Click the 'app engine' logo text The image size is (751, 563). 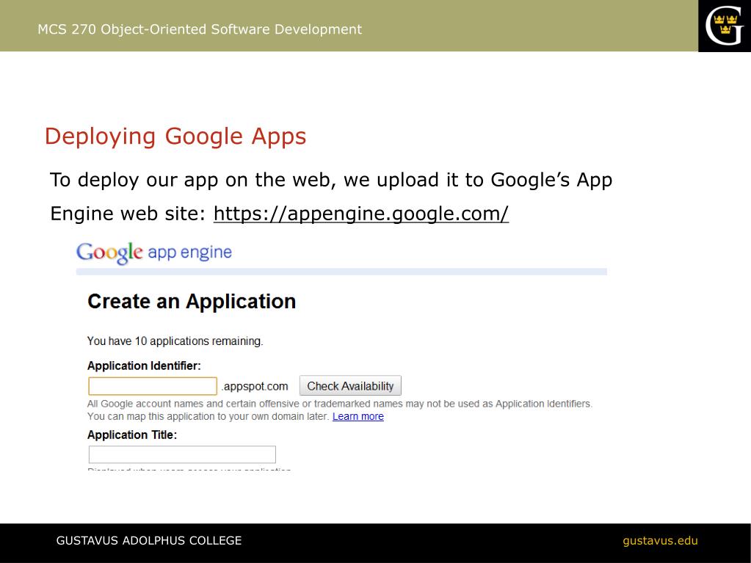click(189, 253)
